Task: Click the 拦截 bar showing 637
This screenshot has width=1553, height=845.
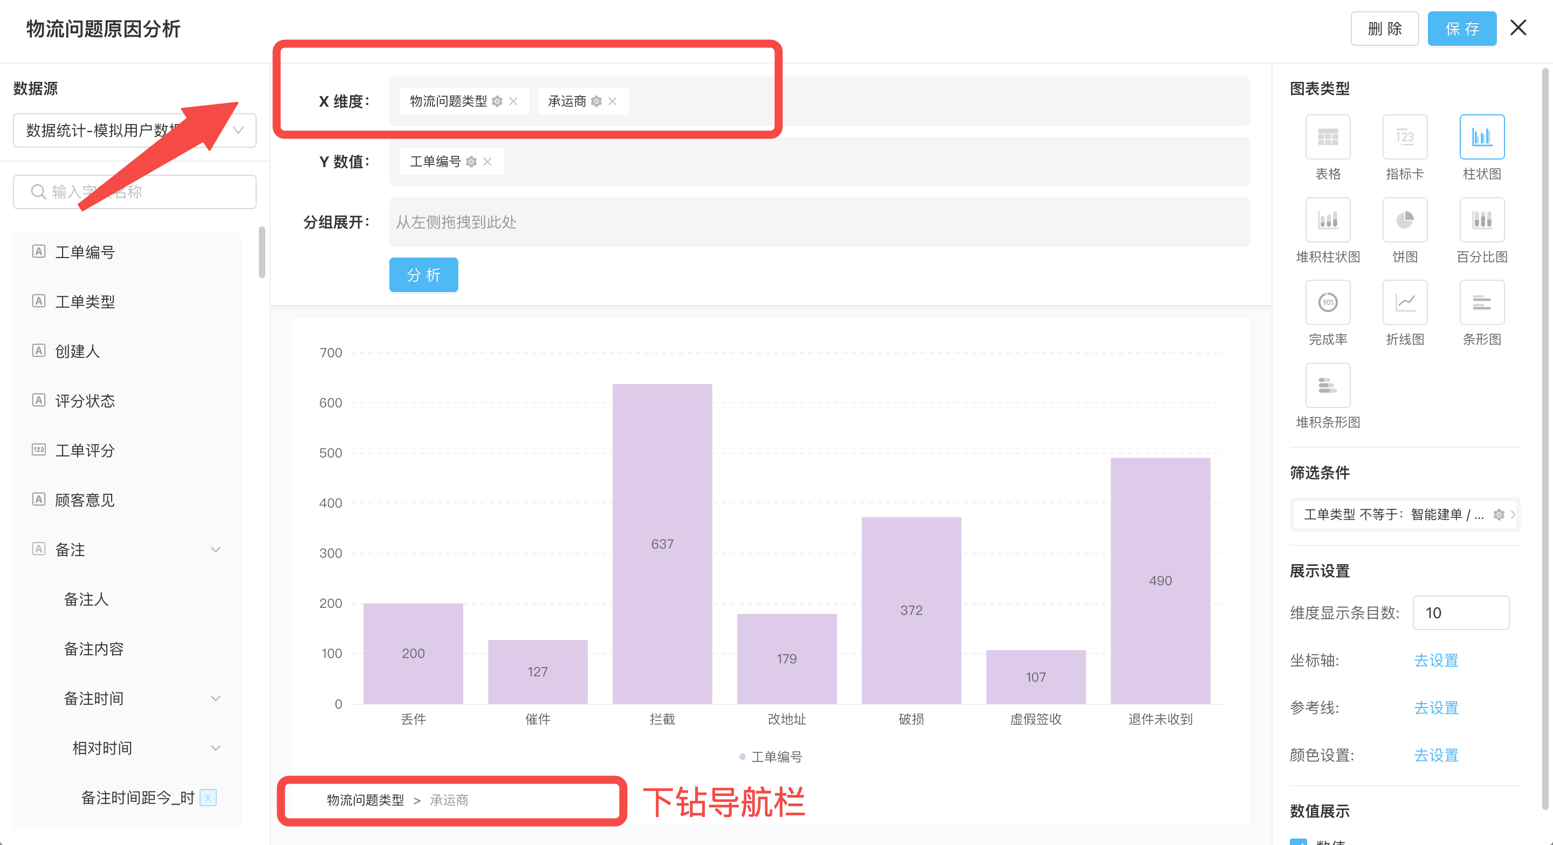Action: coord(662,544)
